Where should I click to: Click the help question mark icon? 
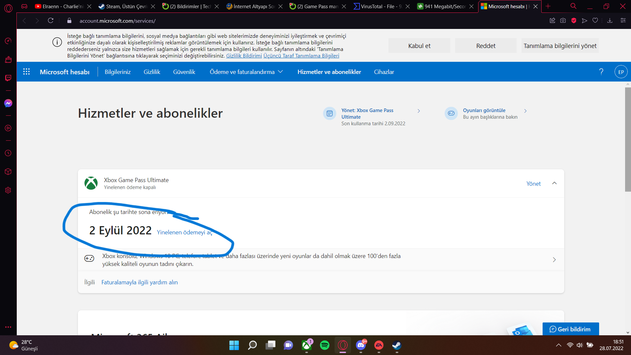pos(601,72)
